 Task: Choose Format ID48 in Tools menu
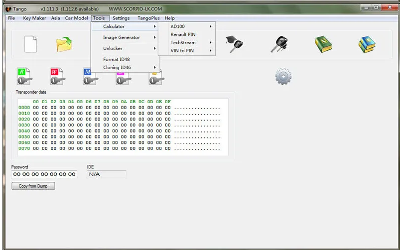pos(117,59)
